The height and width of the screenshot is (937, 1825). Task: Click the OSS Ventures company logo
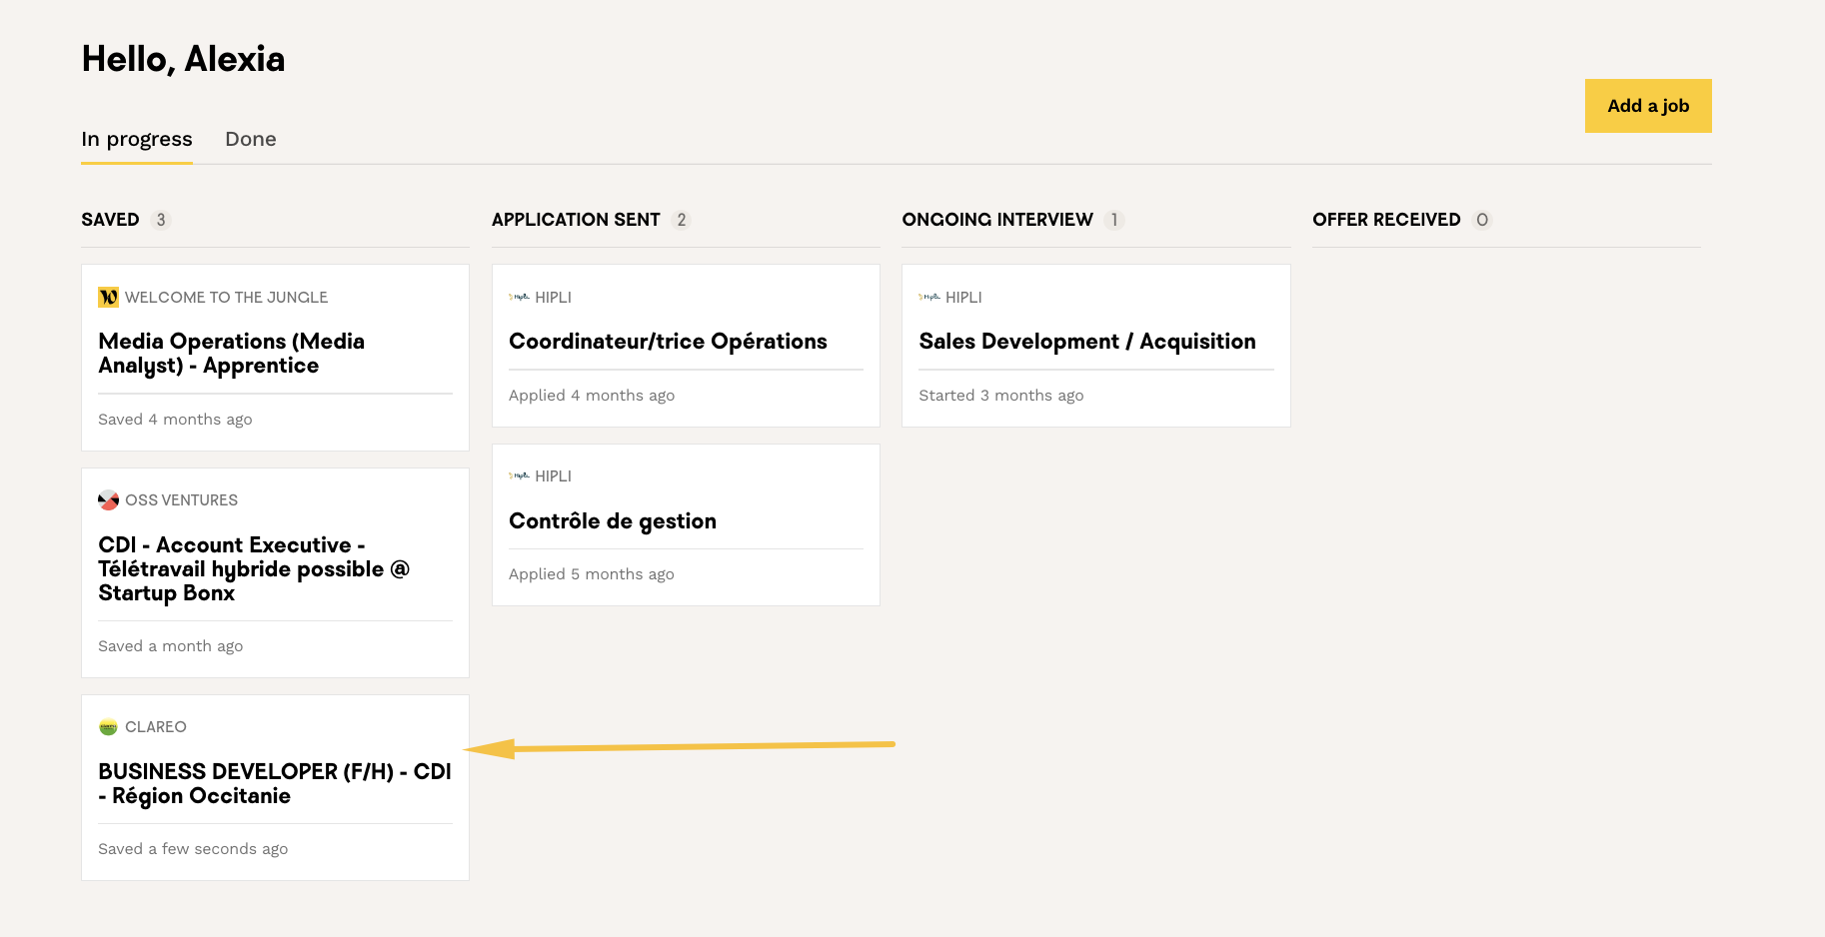click(x=108, y=500)
